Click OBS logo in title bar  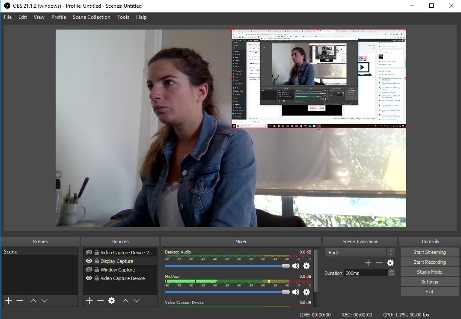[7, 6]
